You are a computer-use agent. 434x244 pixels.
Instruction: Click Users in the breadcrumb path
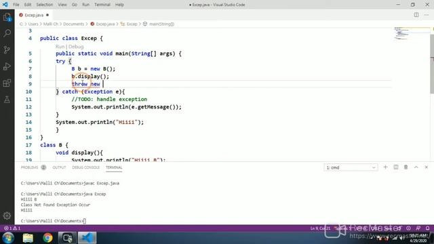pyautogui.click(x=33, y=24)
